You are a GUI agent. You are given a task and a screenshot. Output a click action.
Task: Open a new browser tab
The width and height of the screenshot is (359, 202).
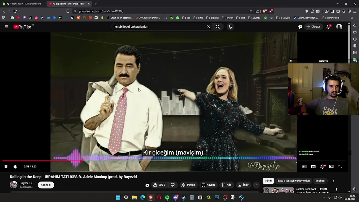tap(96, 4)
